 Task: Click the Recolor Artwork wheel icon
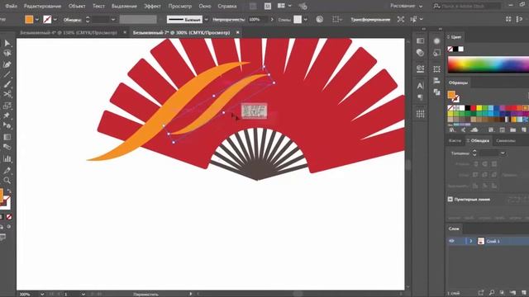(320, 19)
